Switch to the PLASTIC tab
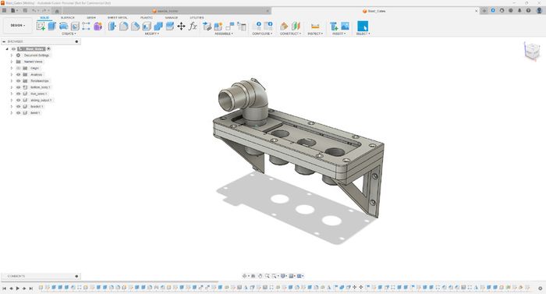 tap(147, 17)
